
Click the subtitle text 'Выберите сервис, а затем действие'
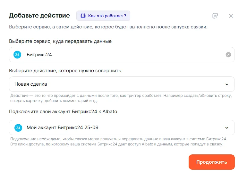click(108, 27)
